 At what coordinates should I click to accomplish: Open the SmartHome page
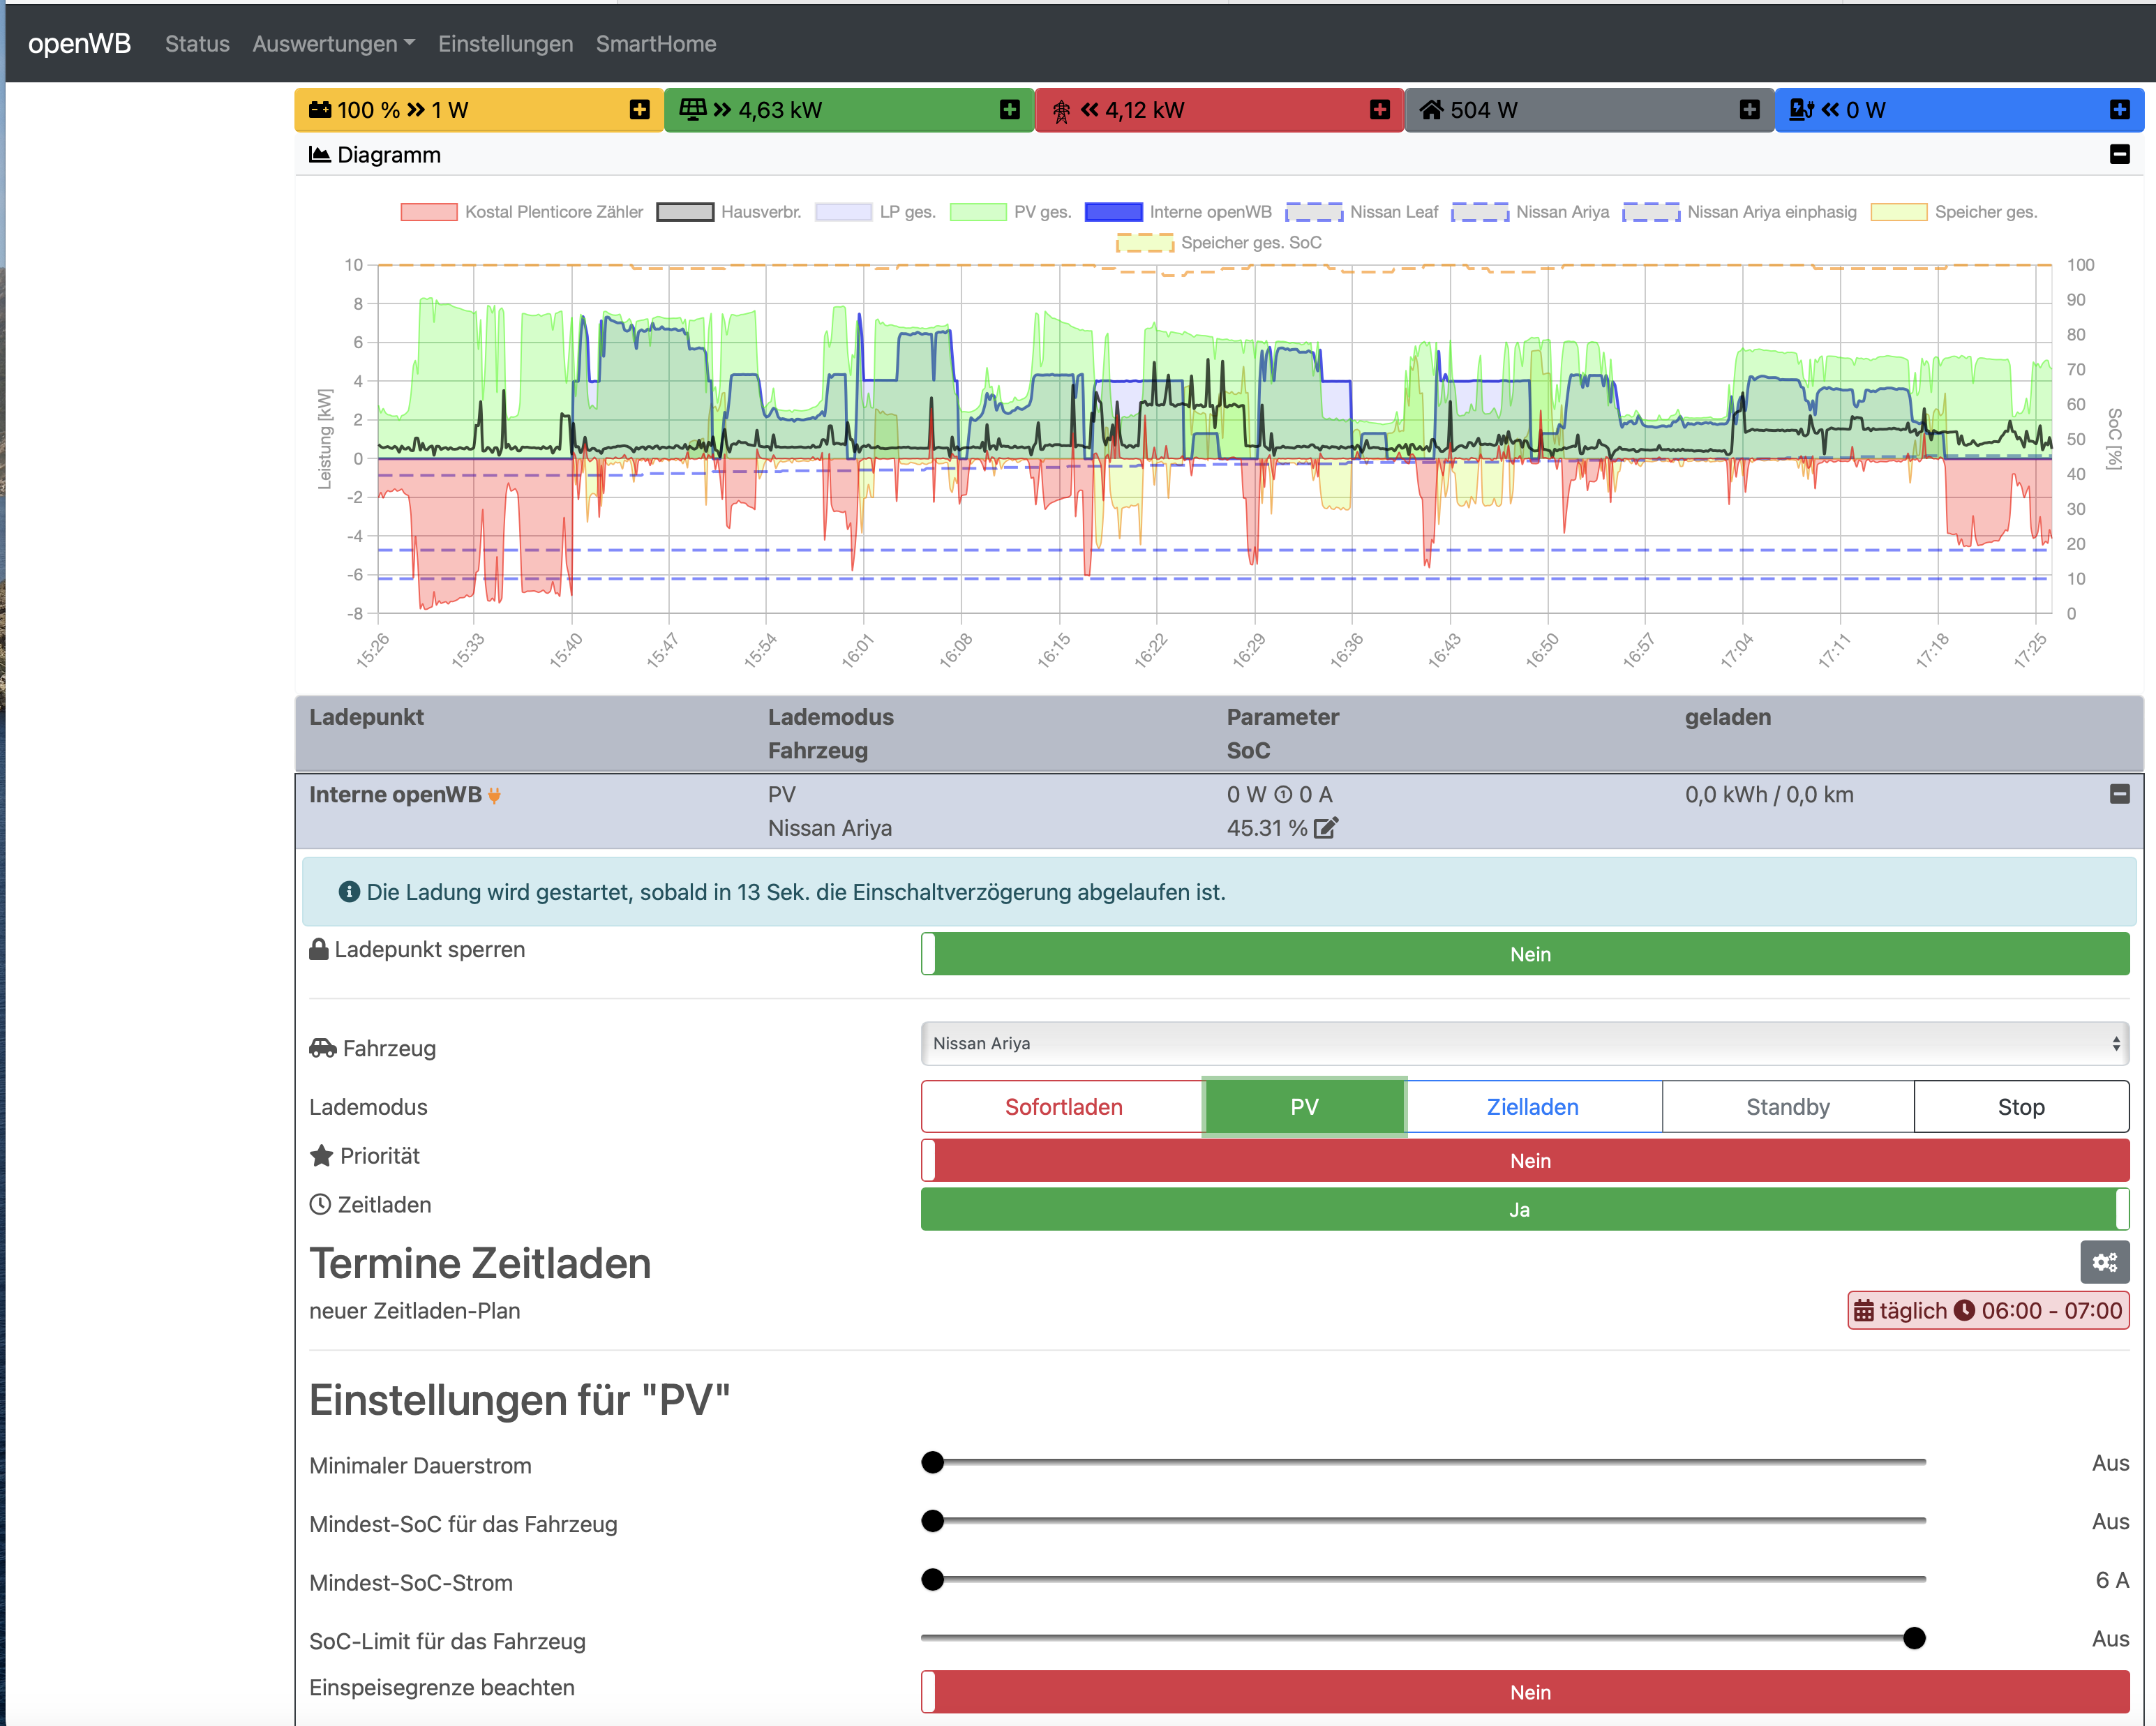[x=656, y=44]
